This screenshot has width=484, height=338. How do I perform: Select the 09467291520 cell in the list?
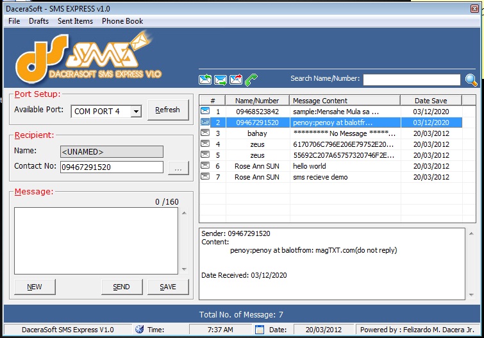coord(258,123)
